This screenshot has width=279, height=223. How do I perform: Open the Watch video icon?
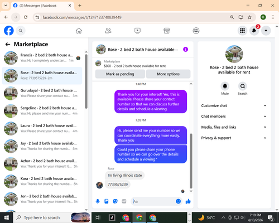click(137, 31)
